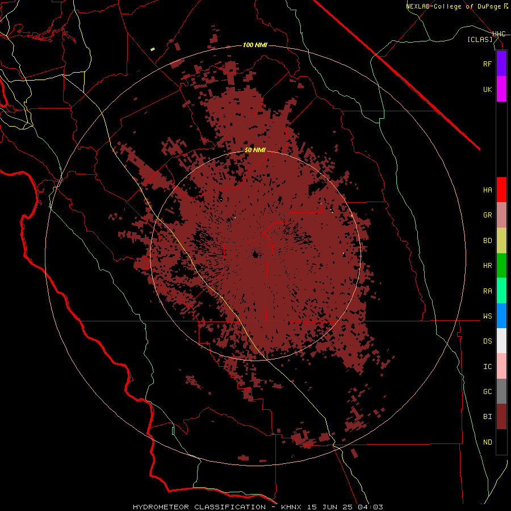
Task: Click the UK magenta legend swatch
Action: pos(501,89)
